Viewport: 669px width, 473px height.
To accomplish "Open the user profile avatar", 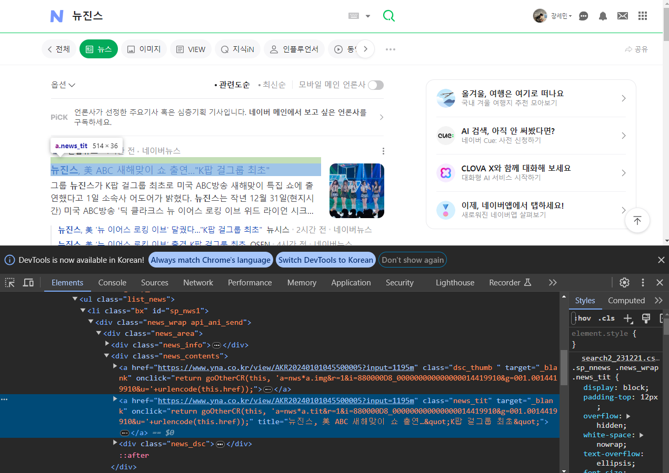I will tap(540, 16).
